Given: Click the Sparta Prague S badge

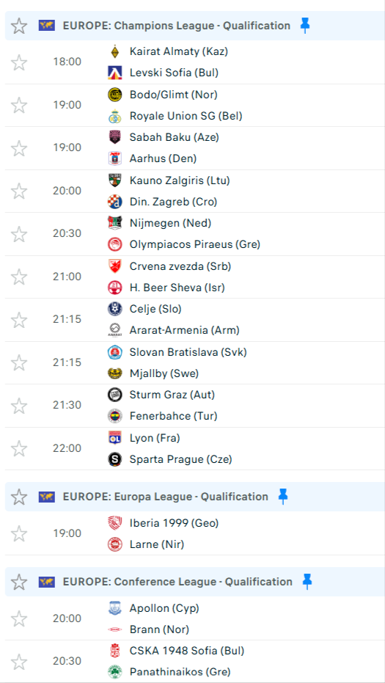Looking at the screenshot, I should (115, 459).
